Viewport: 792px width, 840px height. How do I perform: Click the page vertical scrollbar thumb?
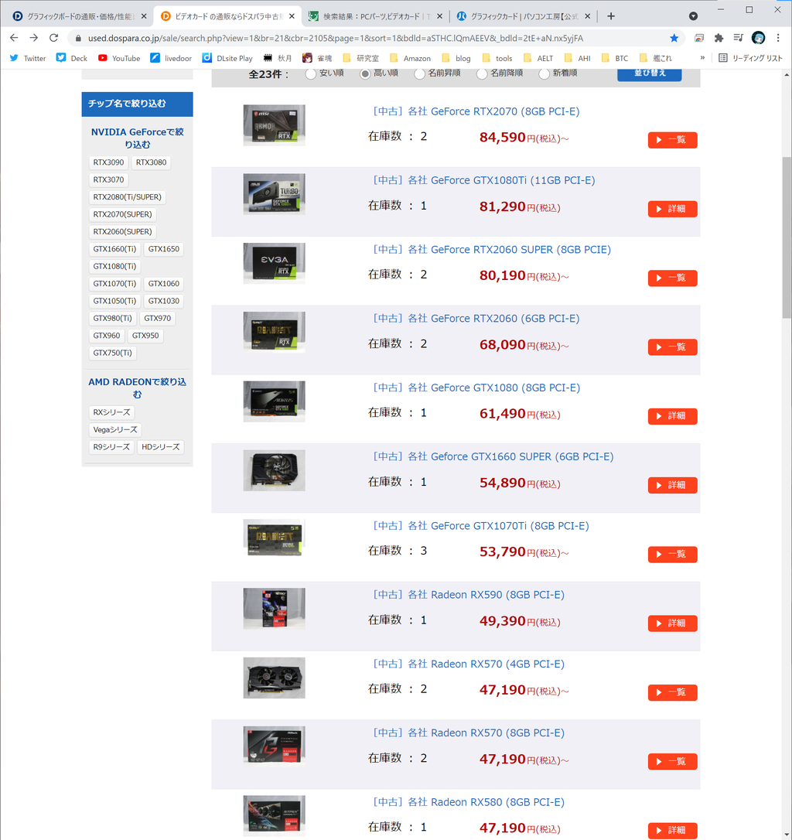[x=787, y=237]
